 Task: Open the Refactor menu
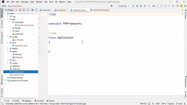pyautogui.click(x=39, y=2)
